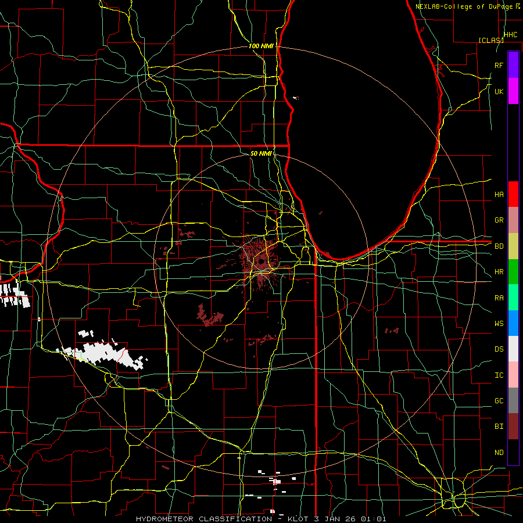
Task: Click the HR green legend swatch
Action: (513, 271)
